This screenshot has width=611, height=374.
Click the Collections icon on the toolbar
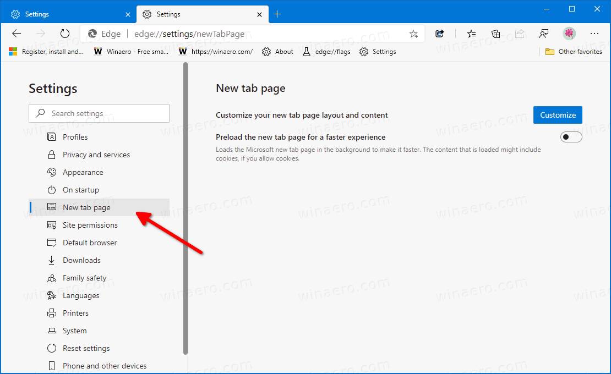[x=495, y=34]
